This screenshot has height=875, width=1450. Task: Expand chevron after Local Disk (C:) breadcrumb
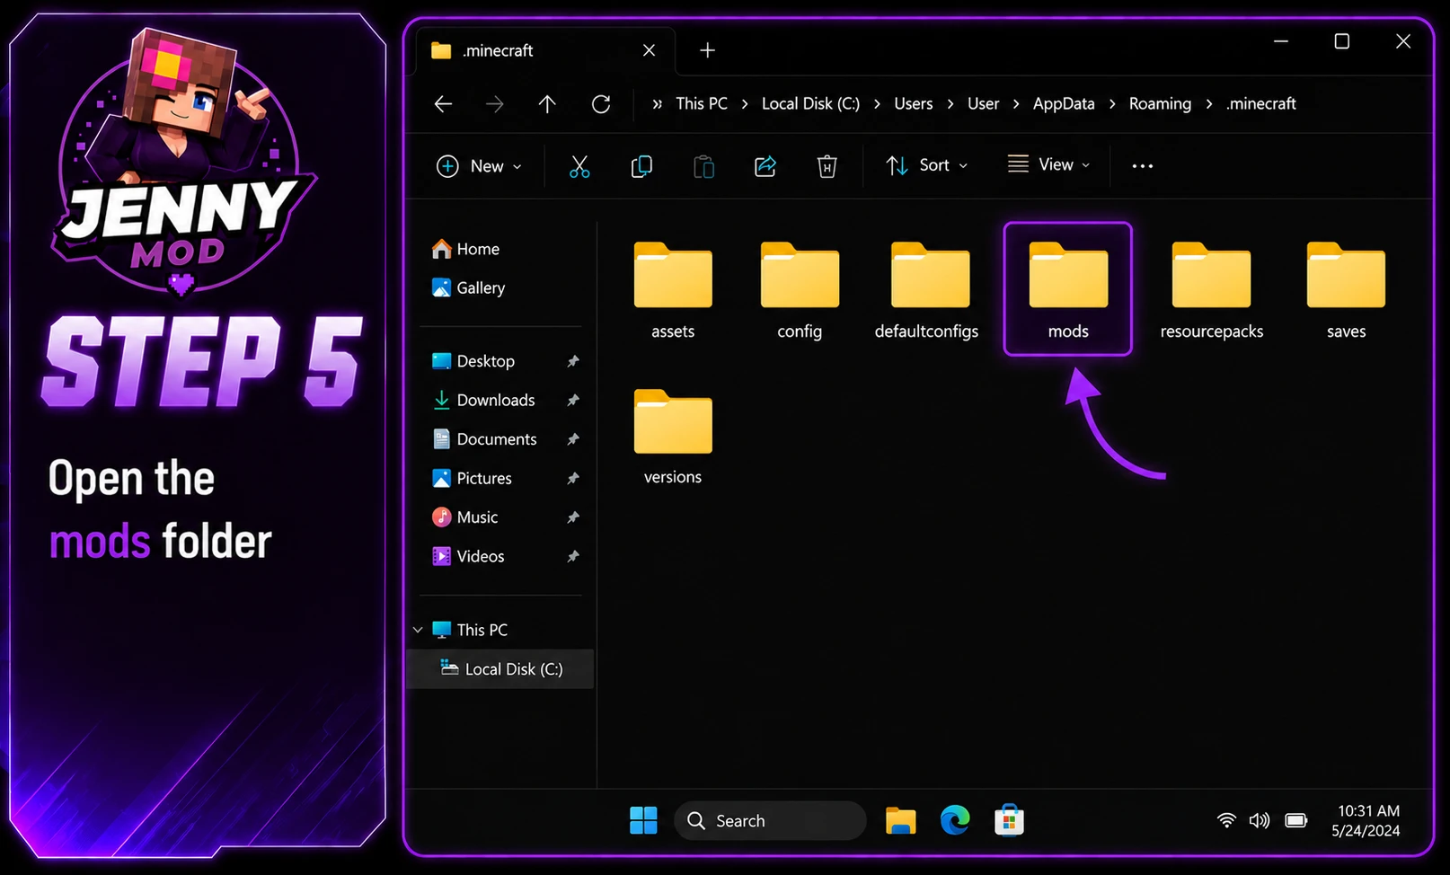click(x=877, y=104)
